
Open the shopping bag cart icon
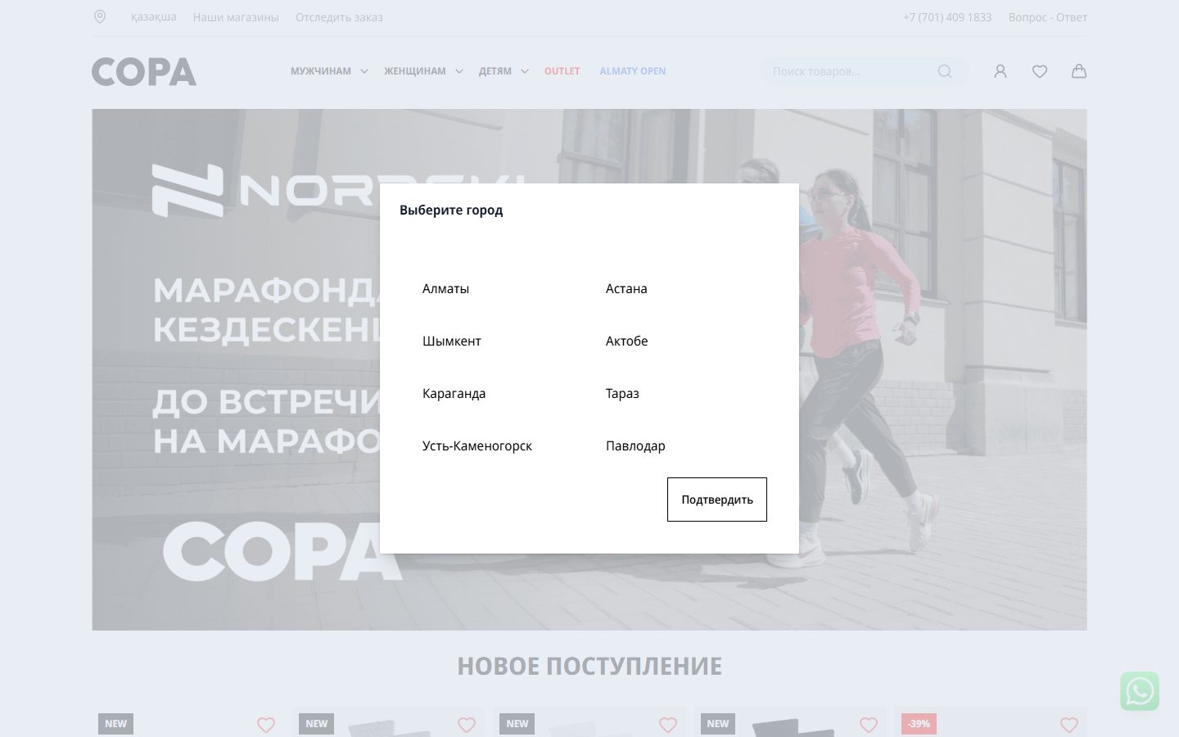(1079, 71)
